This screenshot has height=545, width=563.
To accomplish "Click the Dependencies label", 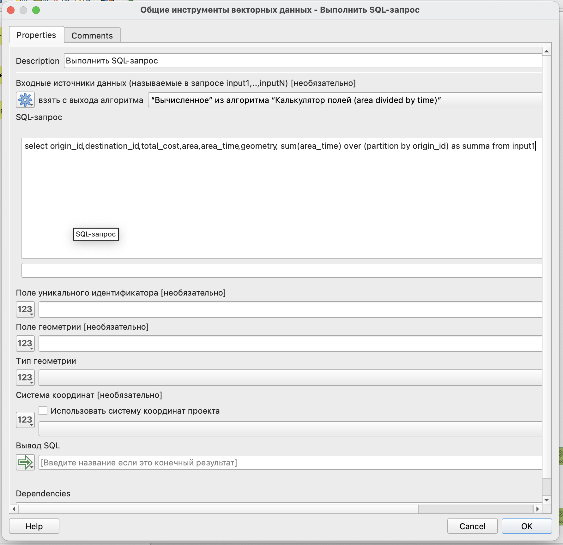I will pos(43,494).
